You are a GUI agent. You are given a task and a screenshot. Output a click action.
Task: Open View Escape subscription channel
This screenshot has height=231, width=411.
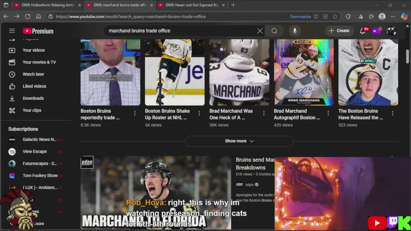coord(35,151)
